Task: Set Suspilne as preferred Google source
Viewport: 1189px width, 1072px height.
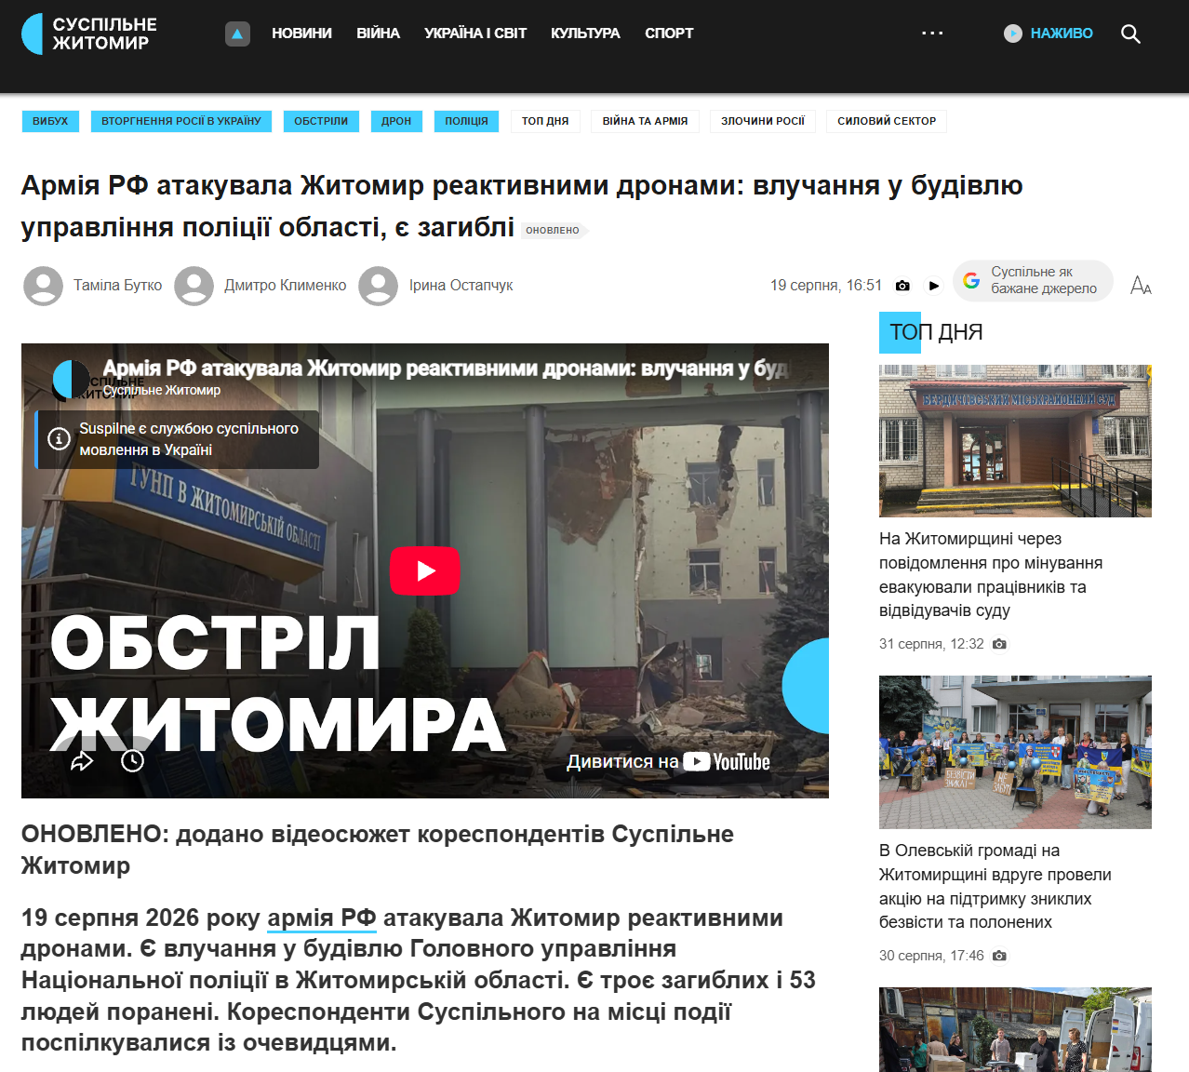Action: 1033,280
